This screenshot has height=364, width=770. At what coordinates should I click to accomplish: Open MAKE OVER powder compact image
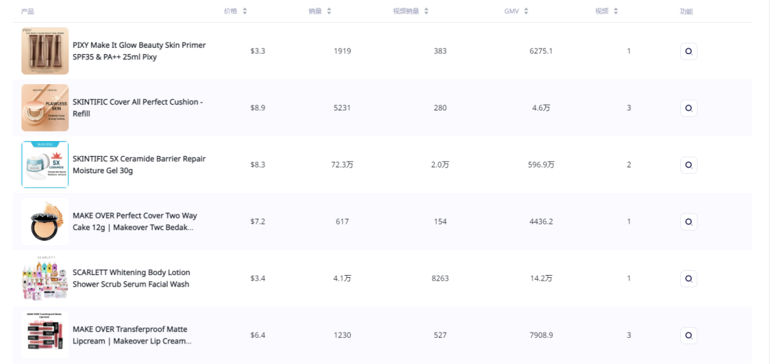(x=45, y=222)
